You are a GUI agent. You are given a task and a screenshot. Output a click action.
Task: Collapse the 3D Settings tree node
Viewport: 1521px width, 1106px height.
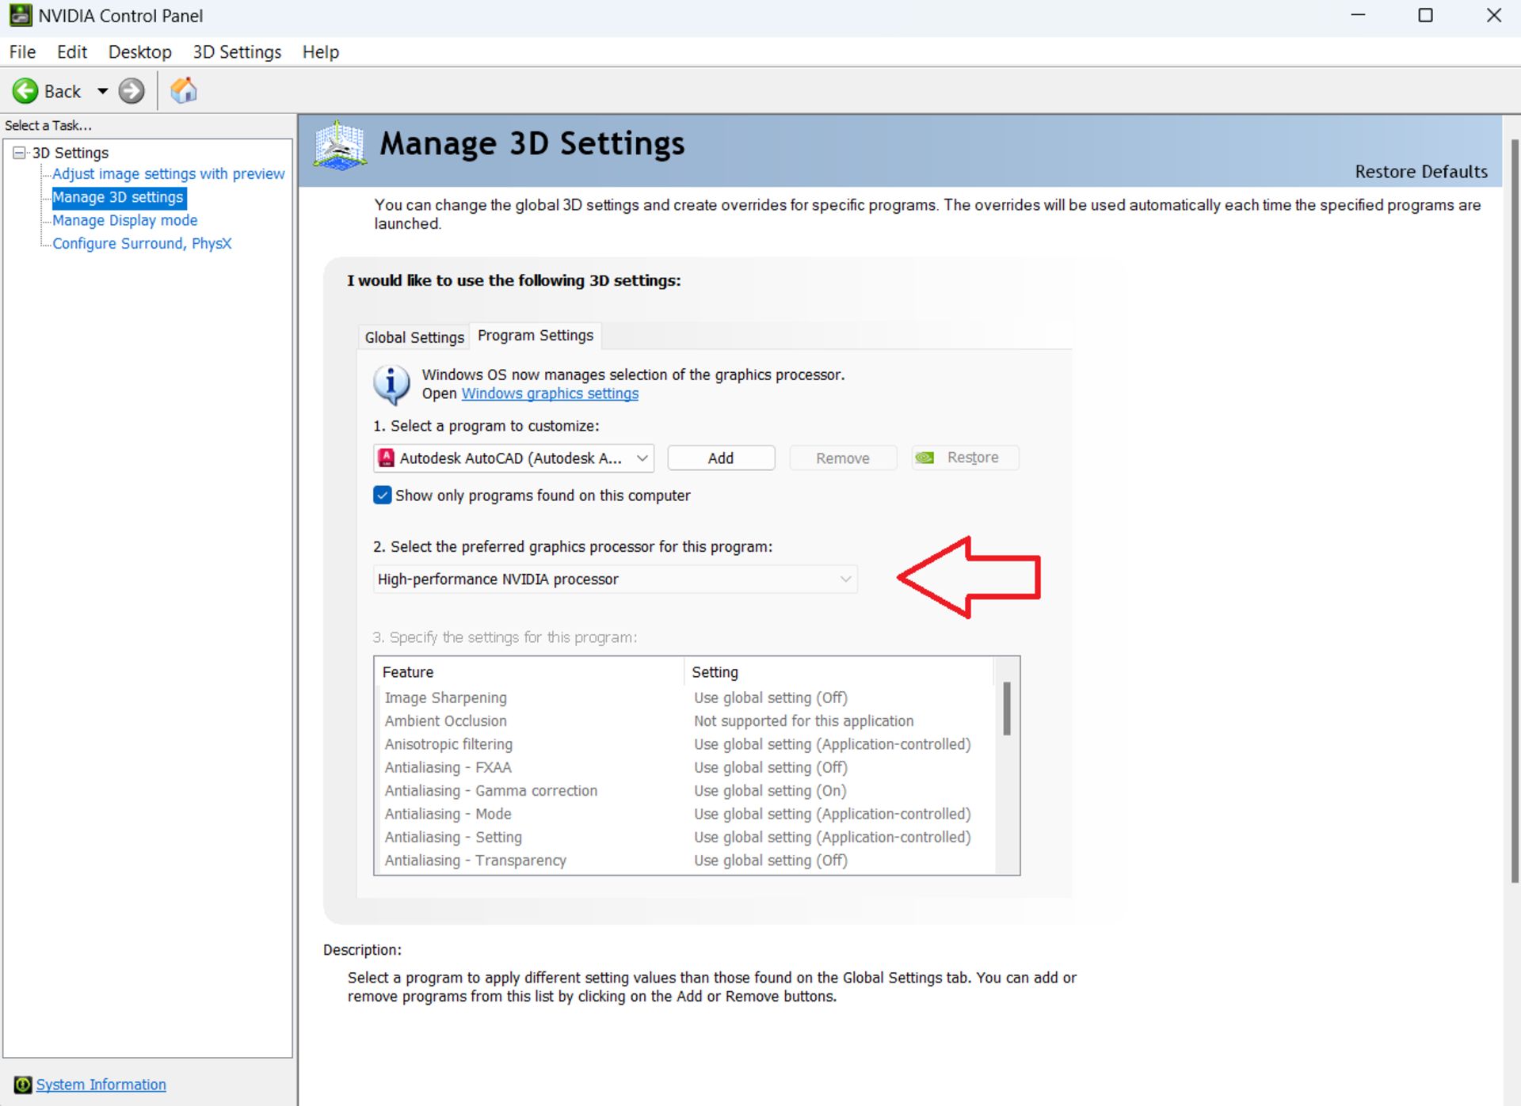[19, 153]
